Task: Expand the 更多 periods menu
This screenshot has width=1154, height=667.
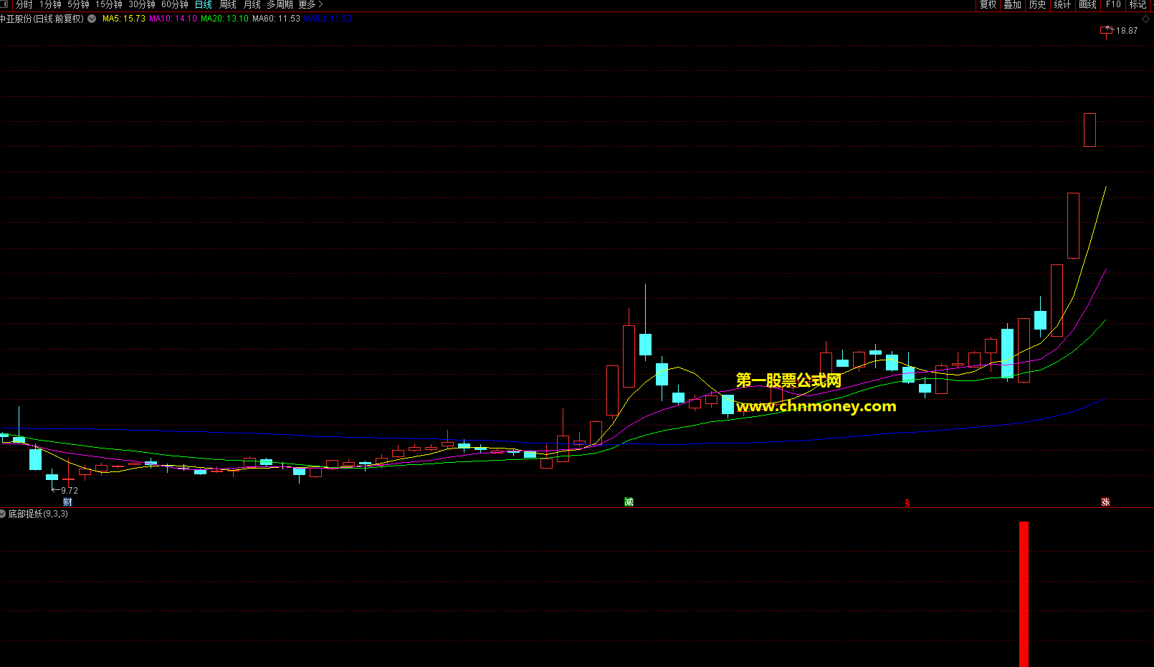Action: click(310, 4)
